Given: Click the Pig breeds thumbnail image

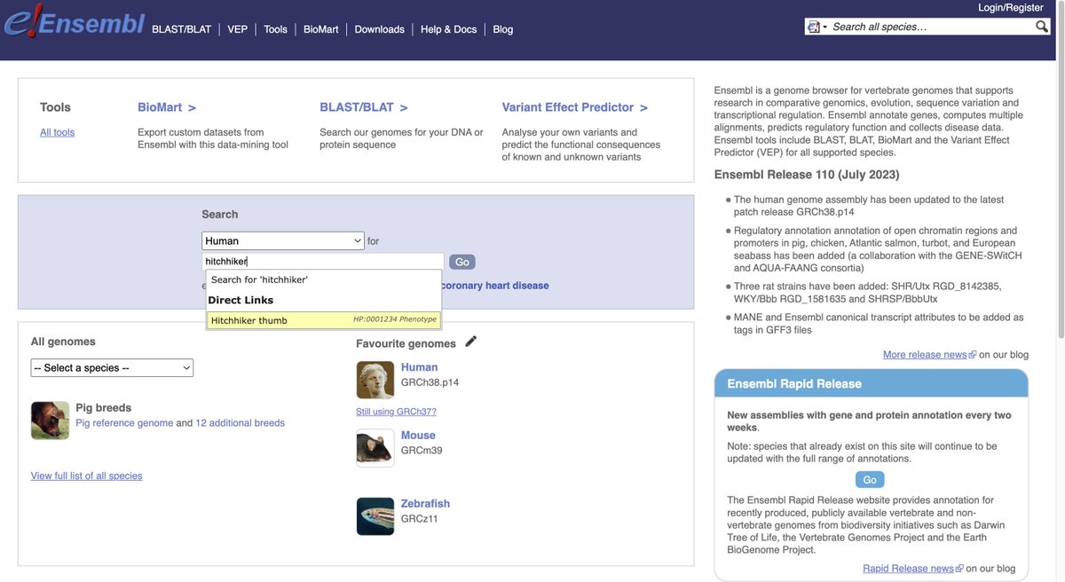Looking at the screenshot, I should coord(50,421).
